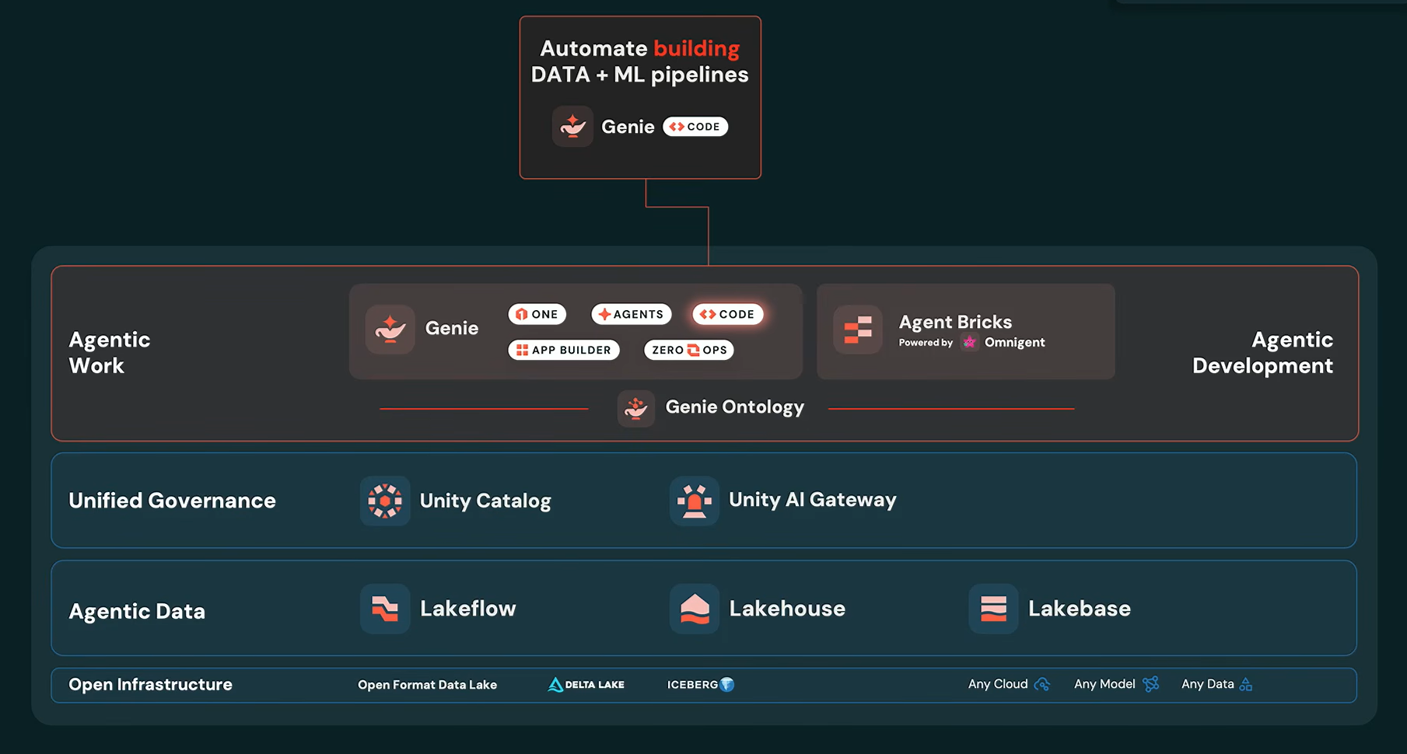This screenshot has width=1407, height=754.
Task: Click the CODE pill next to Genie in the top callout
Action: point(695,127)
